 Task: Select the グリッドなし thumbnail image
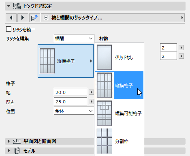(x=104, y=57)
